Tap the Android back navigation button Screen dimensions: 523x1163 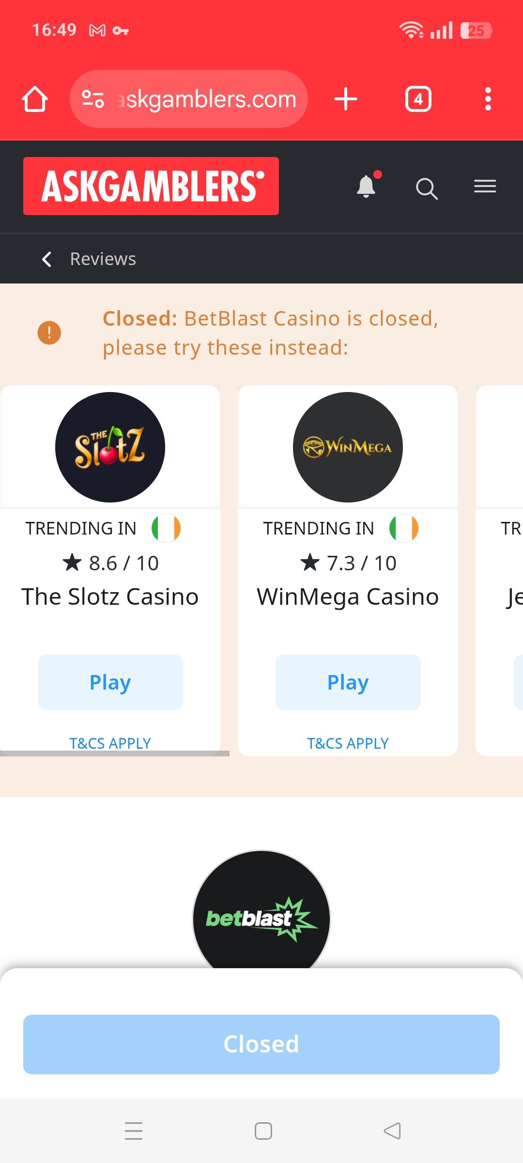392,1131
